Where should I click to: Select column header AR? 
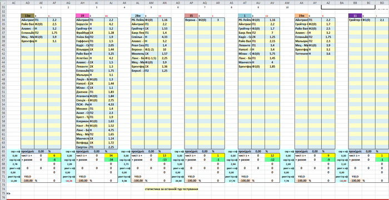[x=218, y=3]
